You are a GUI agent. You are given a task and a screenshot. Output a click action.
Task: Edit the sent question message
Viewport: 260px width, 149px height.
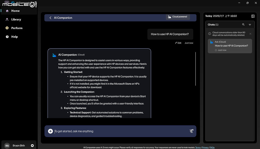178,43
